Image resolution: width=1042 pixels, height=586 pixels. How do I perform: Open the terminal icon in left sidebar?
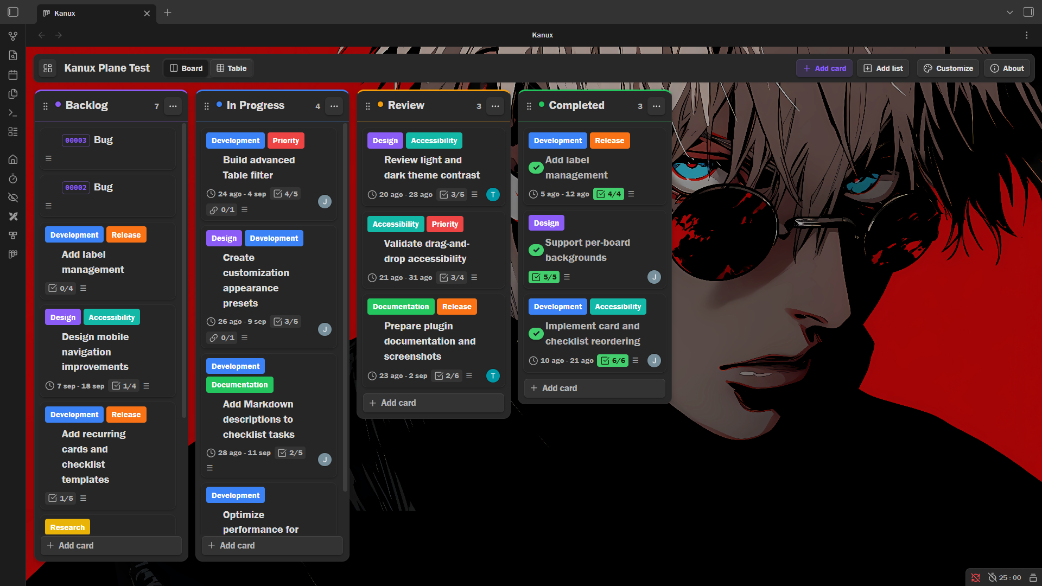pyautogui.click(x=13, y=113)
